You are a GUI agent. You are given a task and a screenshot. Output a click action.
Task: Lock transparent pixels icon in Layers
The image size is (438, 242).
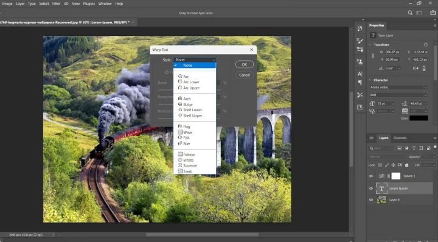coord(380,165)
